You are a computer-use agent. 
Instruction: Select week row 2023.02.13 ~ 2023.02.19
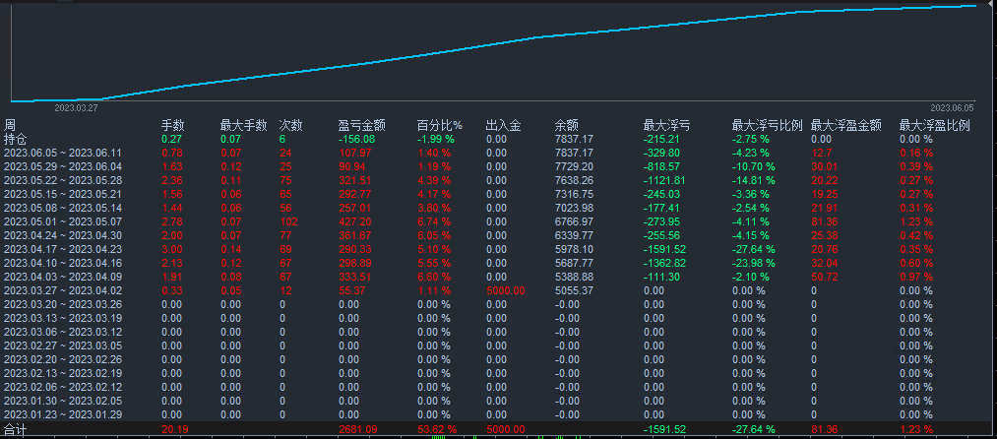pos(62,373)
